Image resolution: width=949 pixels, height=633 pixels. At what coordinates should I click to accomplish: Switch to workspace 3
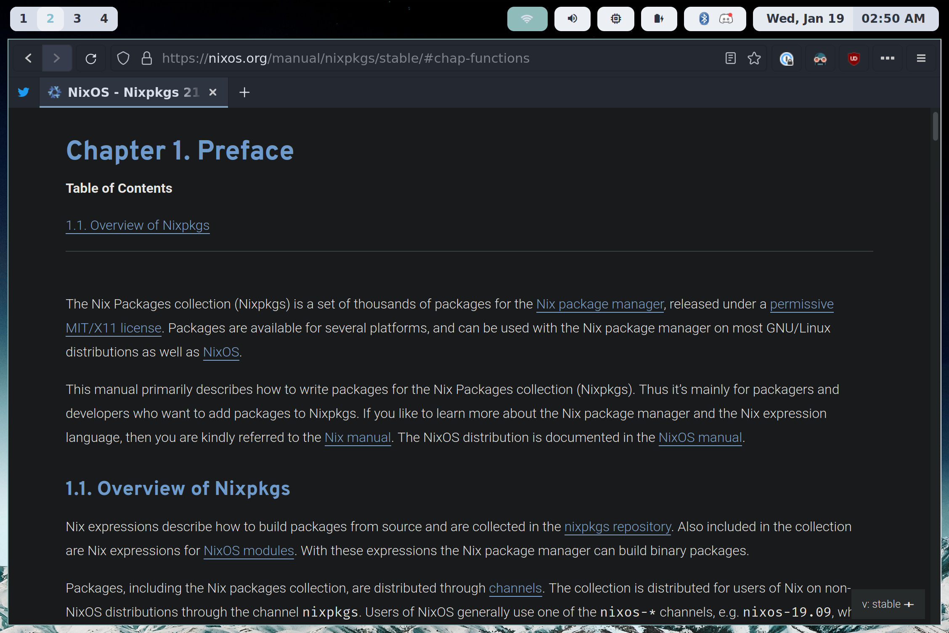point(77,19)
